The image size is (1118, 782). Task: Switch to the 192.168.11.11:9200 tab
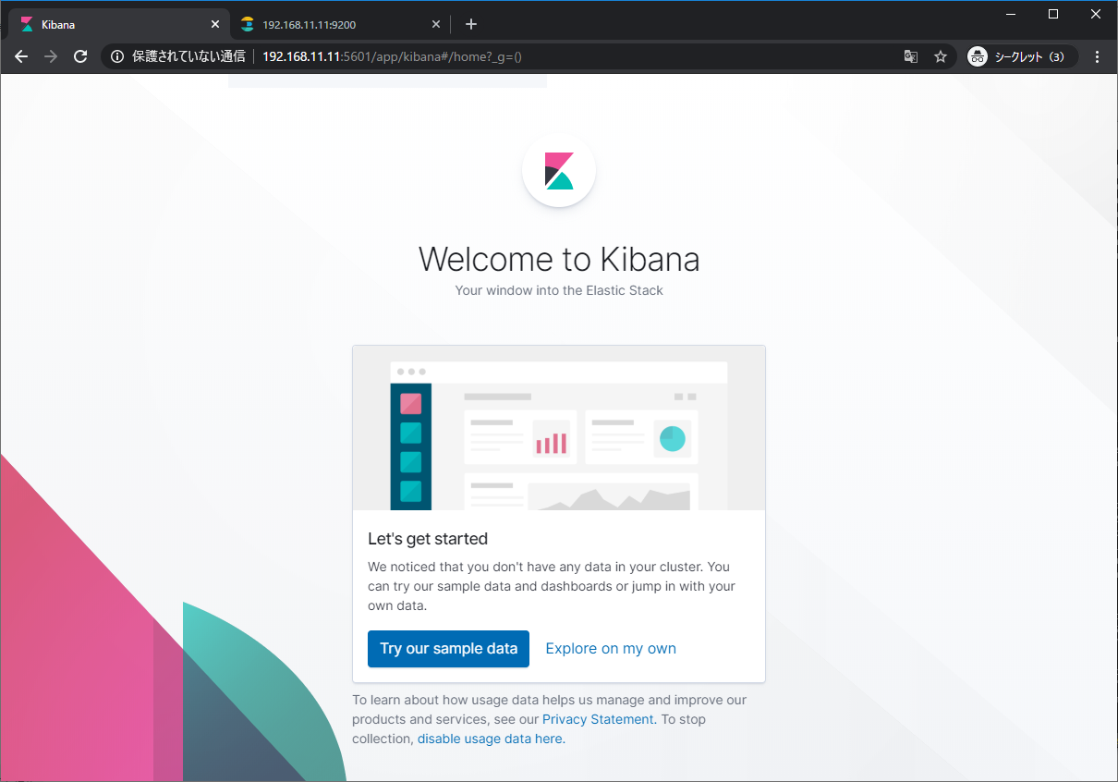point(323,23)
